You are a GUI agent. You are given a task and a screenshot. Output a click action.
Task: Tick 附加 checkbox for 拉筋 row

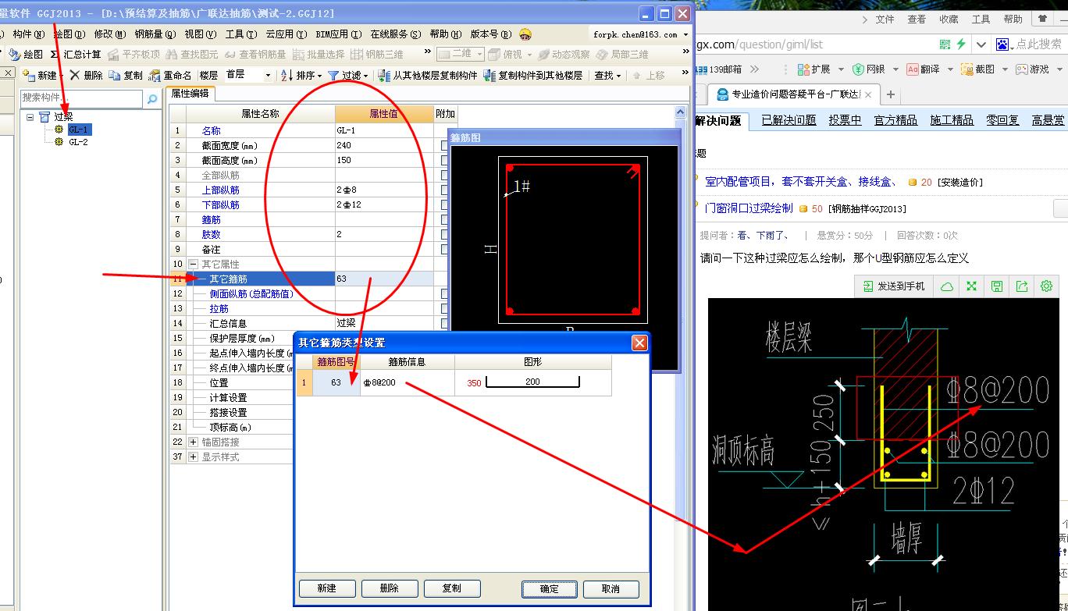click(444, 308)
